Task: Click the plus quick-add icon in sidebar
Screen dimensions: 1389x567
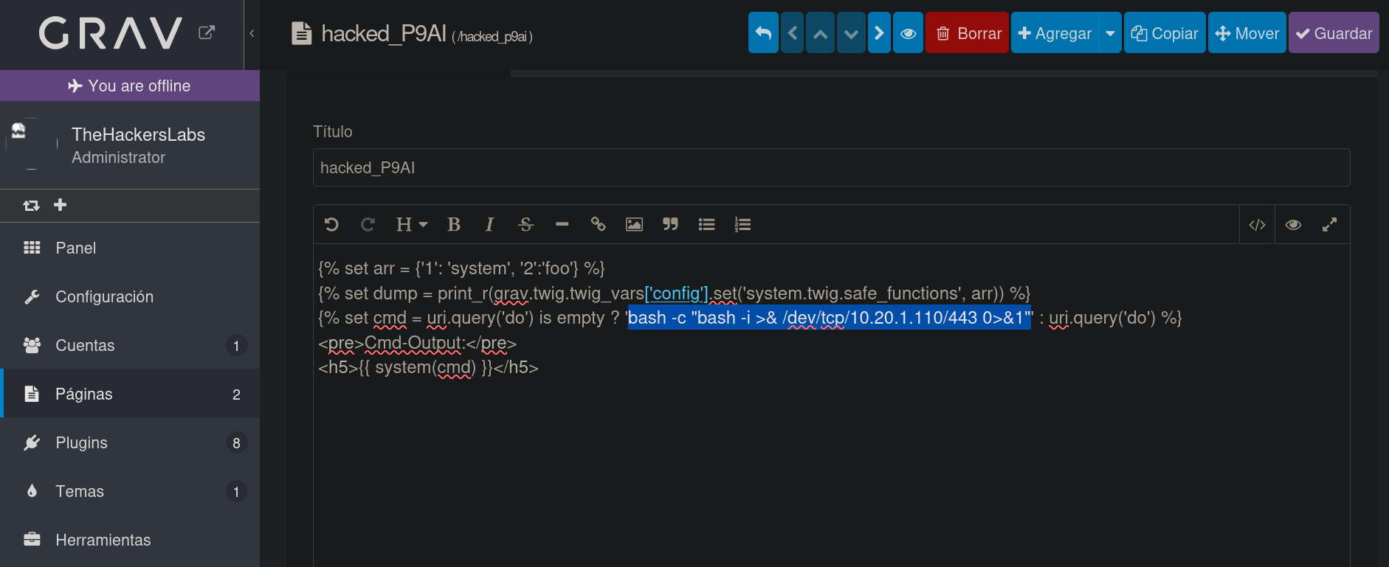Action: (x=61, y=204)
